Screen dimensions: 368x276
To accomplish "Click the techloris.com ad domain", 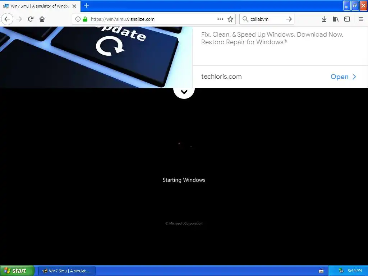I will click(221, 77).
